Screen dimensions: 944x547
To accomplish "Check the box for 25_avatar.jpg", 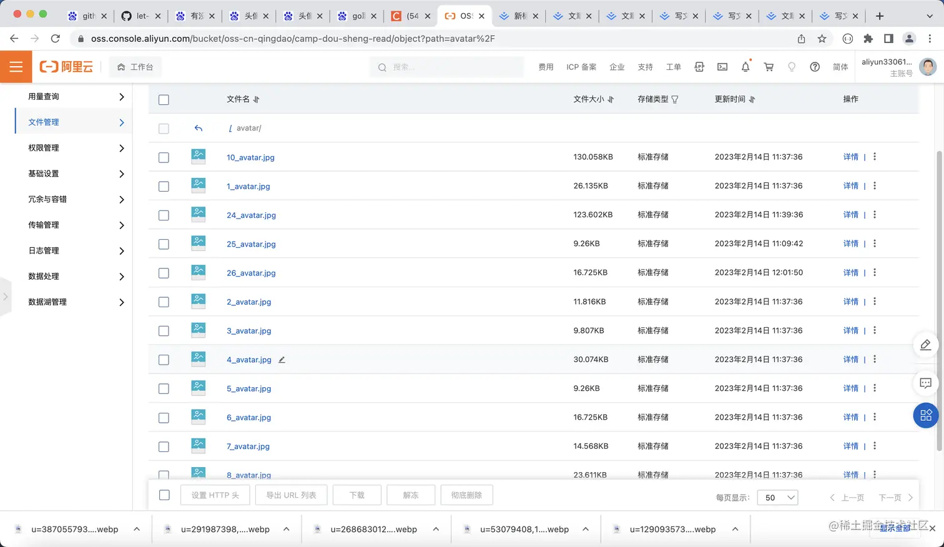I will 164,244.
